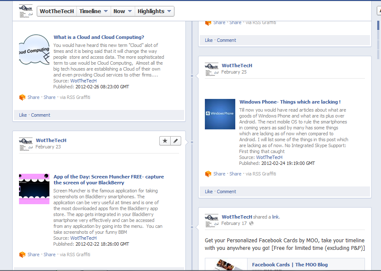Open the February 25 date link
This screenshot has height=271, width=381.
[234, 72]
